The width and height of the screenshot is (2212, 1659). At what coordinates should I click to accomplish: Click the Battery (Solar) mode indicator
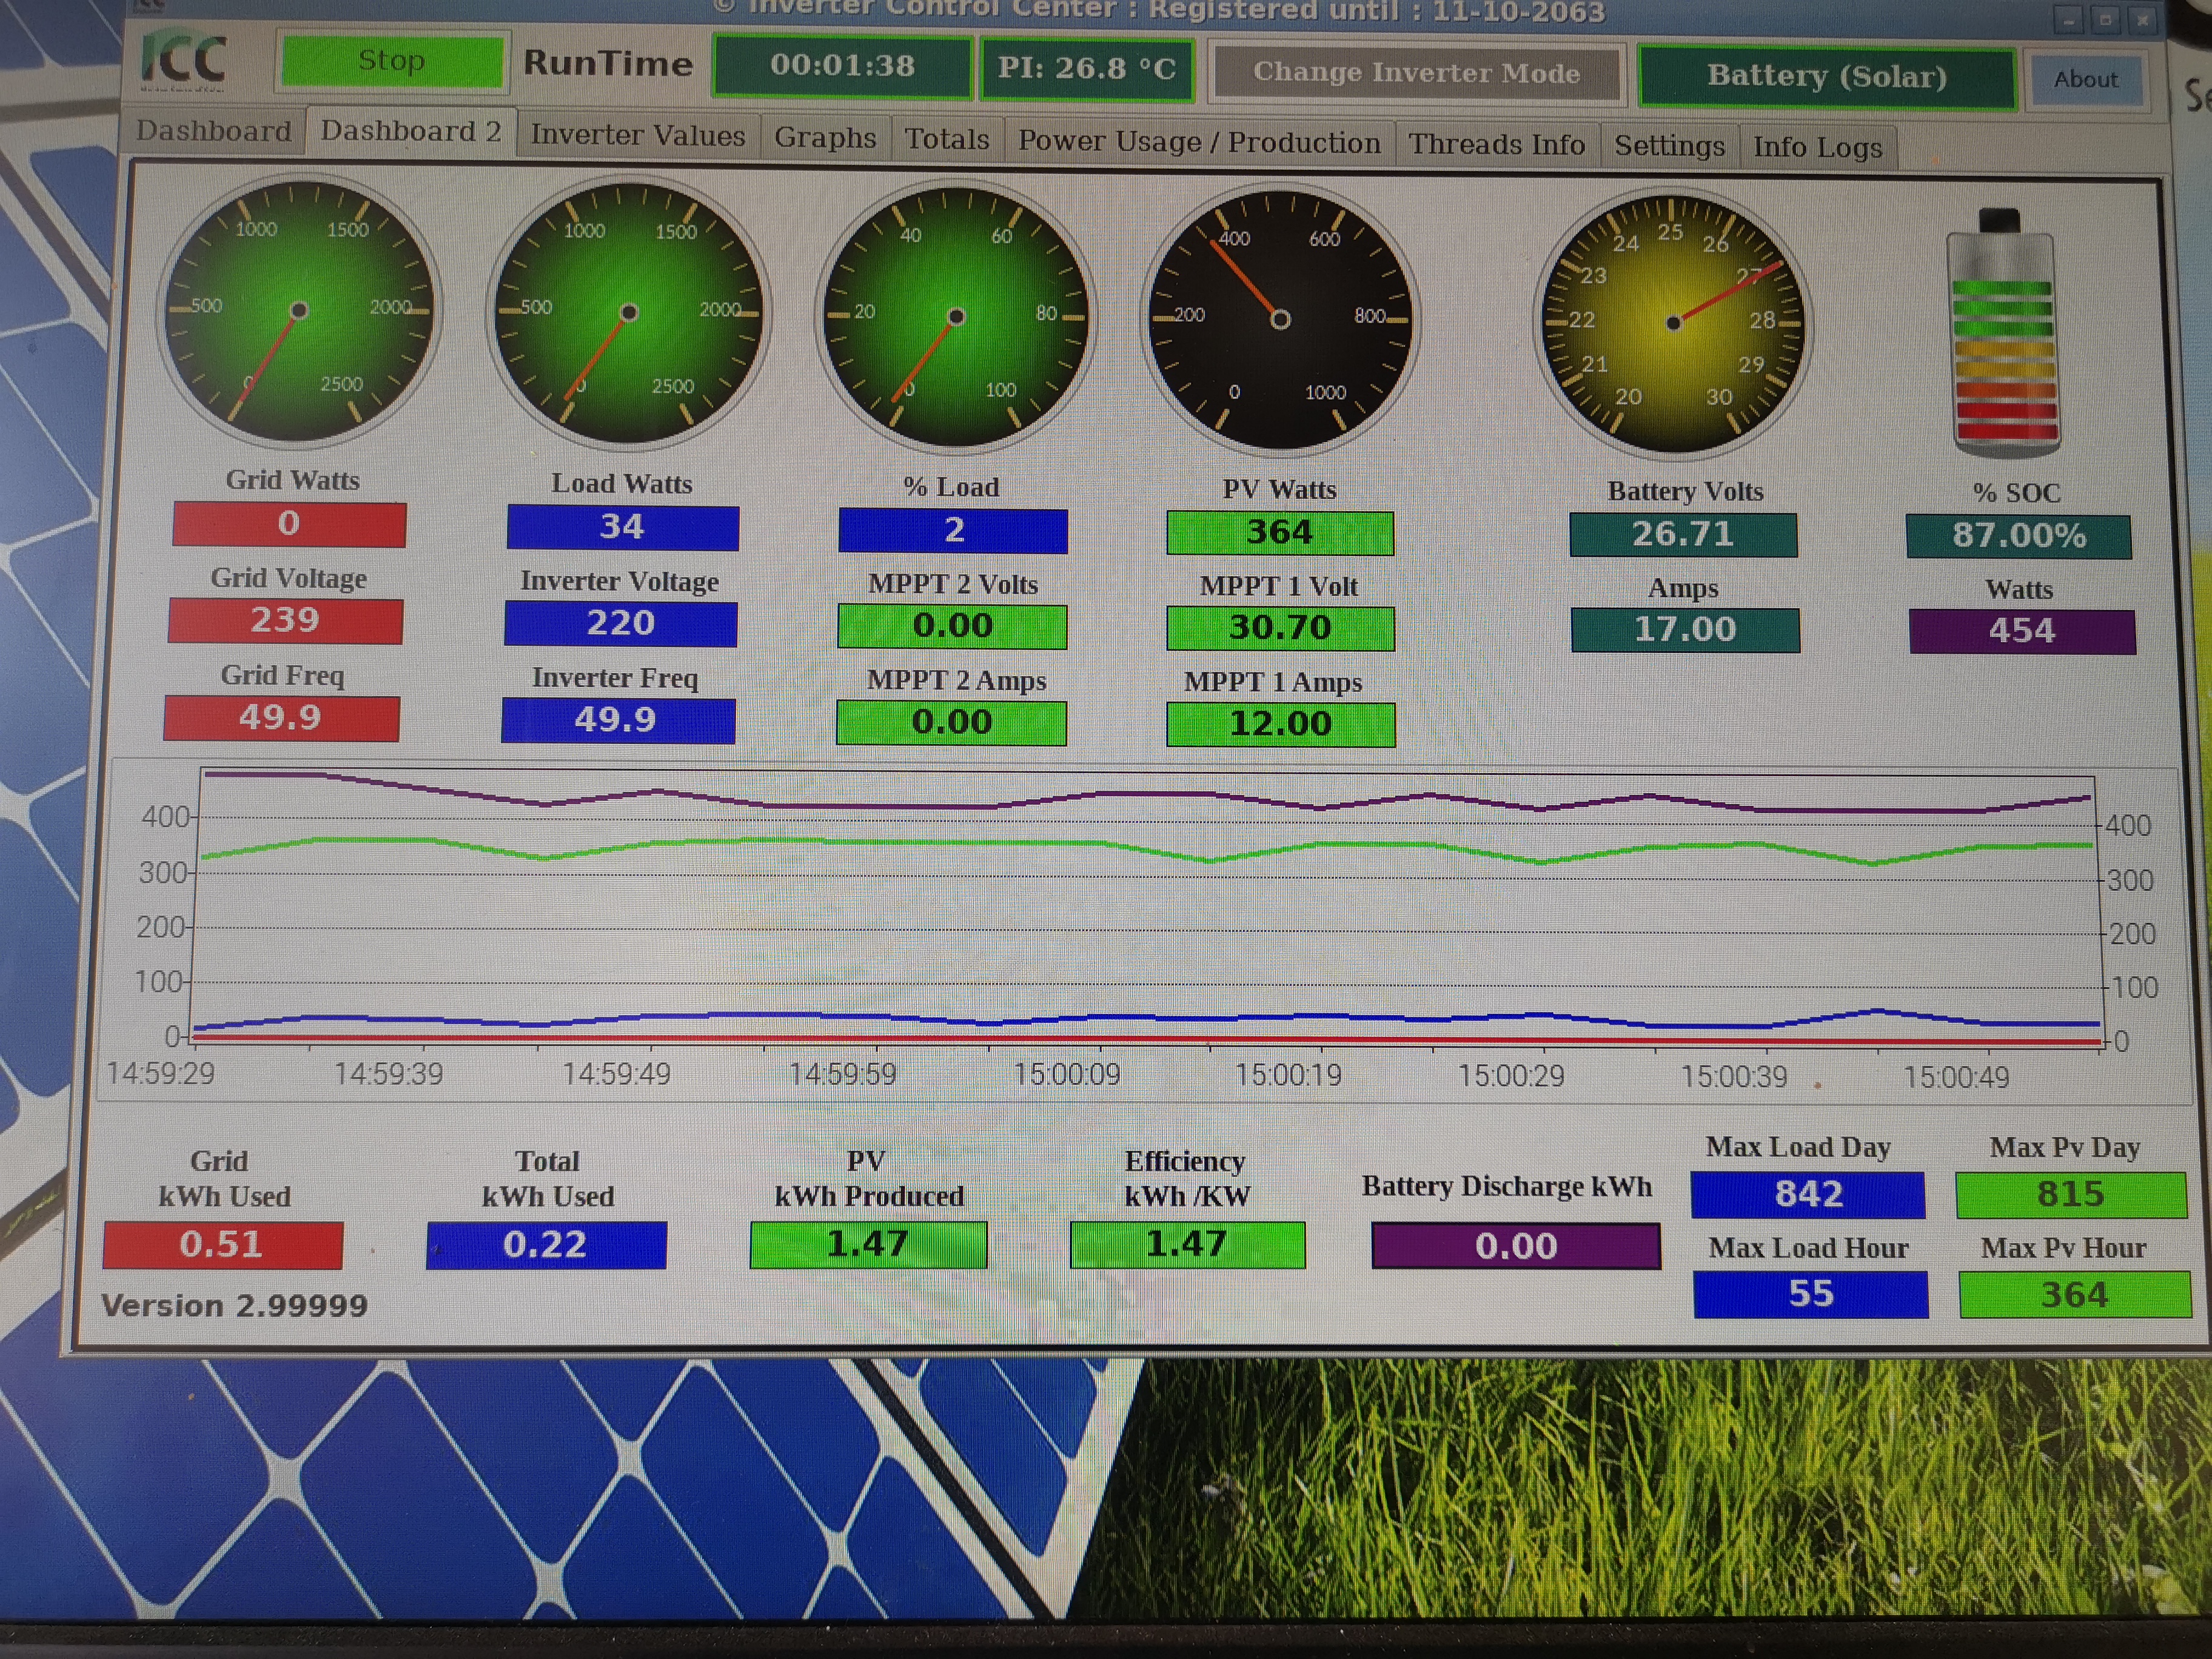(x=1826, y=76)
